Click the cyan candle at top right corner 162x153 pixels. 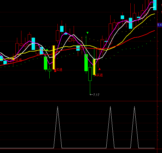click(155, 6)
